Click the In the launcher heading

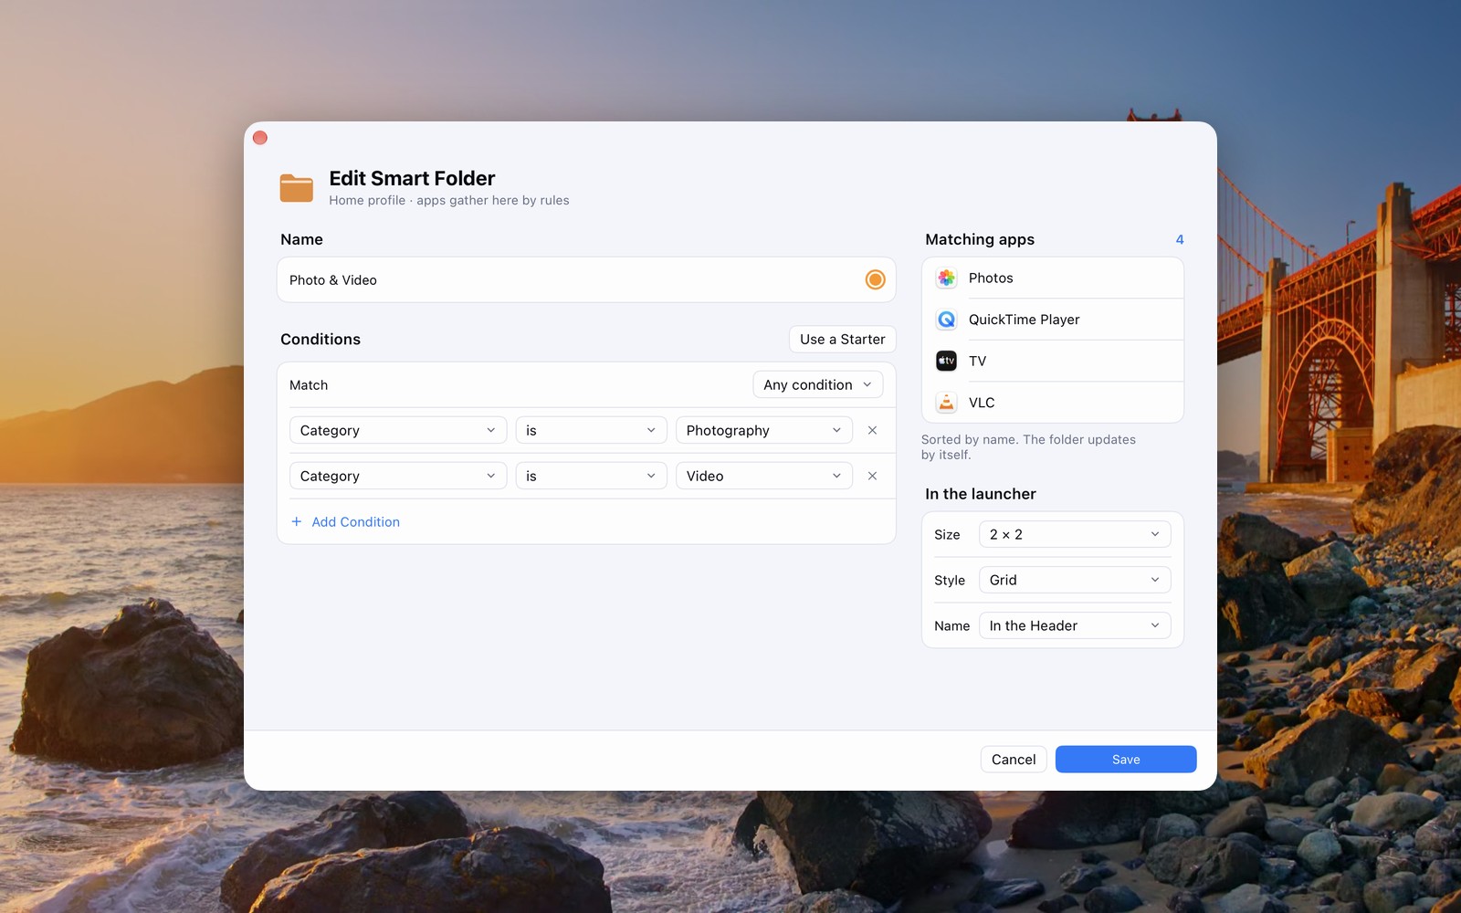pyautogui.click(x=981, y=494)
